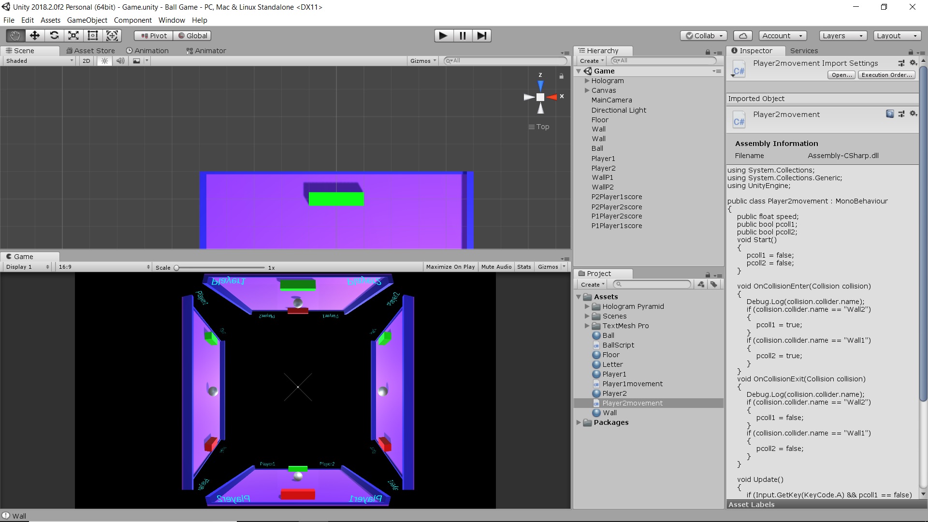Image resolution: width=928 pixels, height=522 pixels.
Task: Open the Shaded draw mode dropdown
Action: coord(38,60)
